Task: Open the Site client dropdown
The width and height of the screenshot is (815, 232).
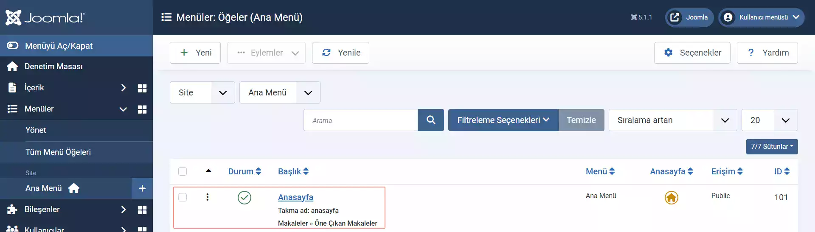Action: [202, 92]
